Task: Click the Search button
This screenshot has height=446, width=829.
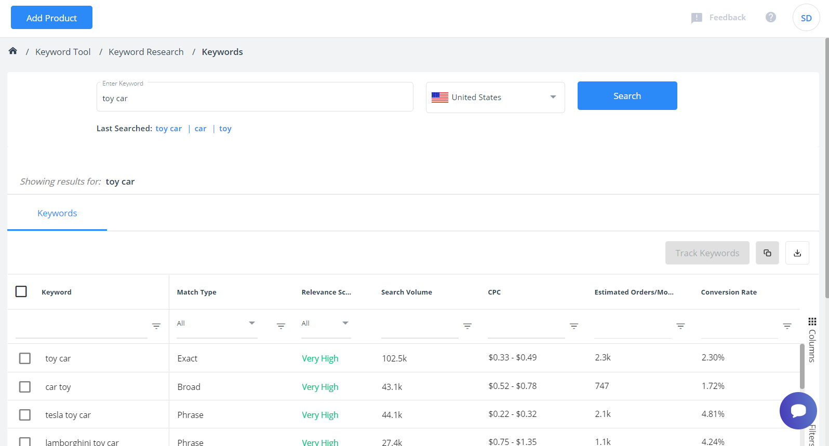Action: point(627,96)
